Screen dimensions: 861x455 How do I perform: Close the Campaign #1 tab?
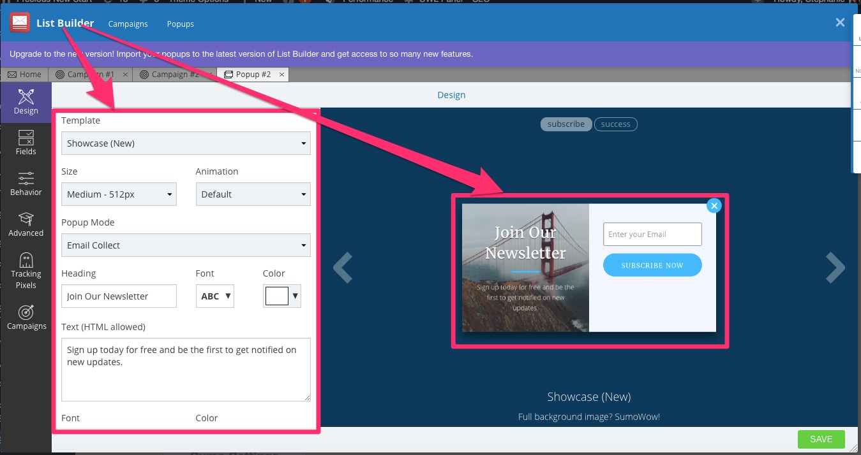pos(125,75)
